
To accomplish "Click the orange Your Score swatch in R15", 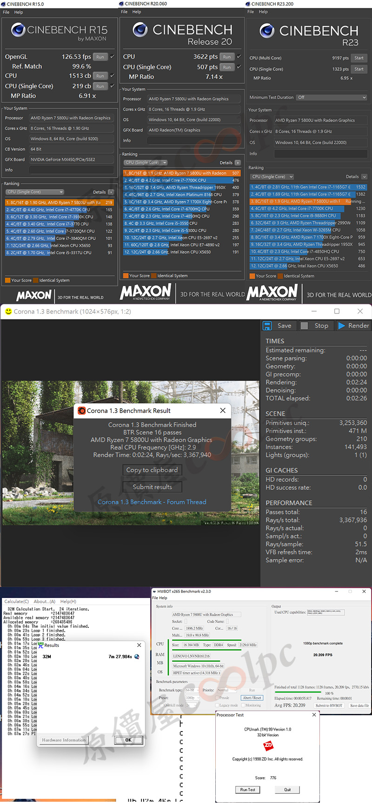I will click(7, 280).
